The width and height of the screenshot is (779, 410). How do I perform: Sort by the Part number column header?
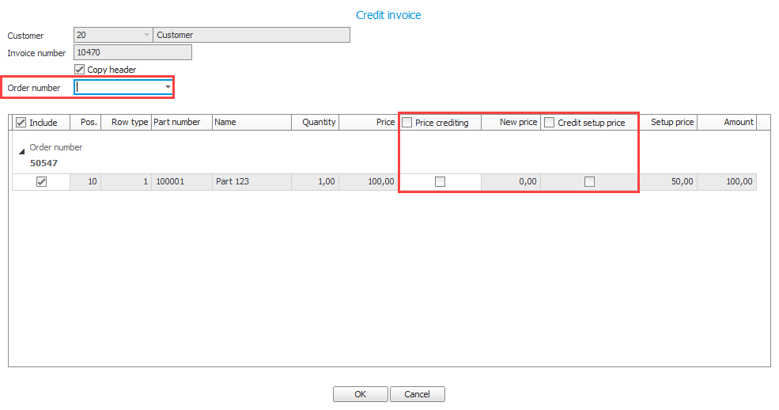tap(181, 123)
